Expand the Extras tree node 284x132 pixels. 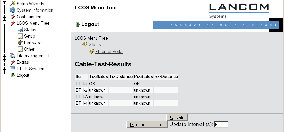pyautogui.click(x=4, y=62)
